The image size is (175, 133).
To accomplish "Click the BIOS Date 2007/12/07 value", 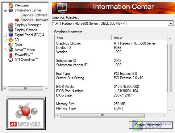I will pyautogui.click(x=123, y=95).
